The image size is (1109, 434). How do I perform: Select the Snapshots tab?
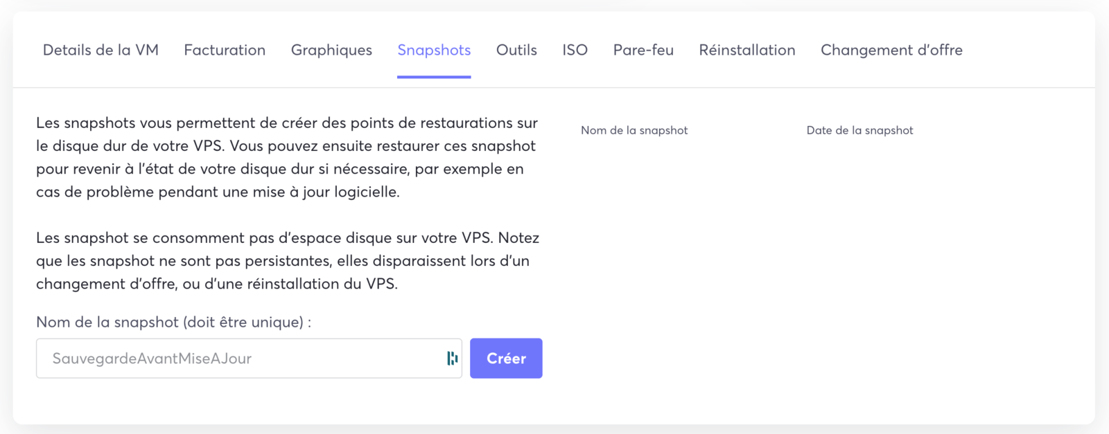coord(434,50)
